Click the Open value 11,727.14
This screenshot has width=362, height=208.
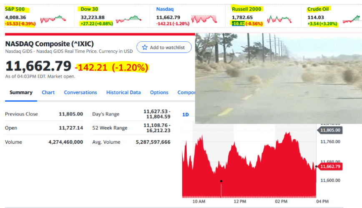pyautogui.click(x=71, y=128)
